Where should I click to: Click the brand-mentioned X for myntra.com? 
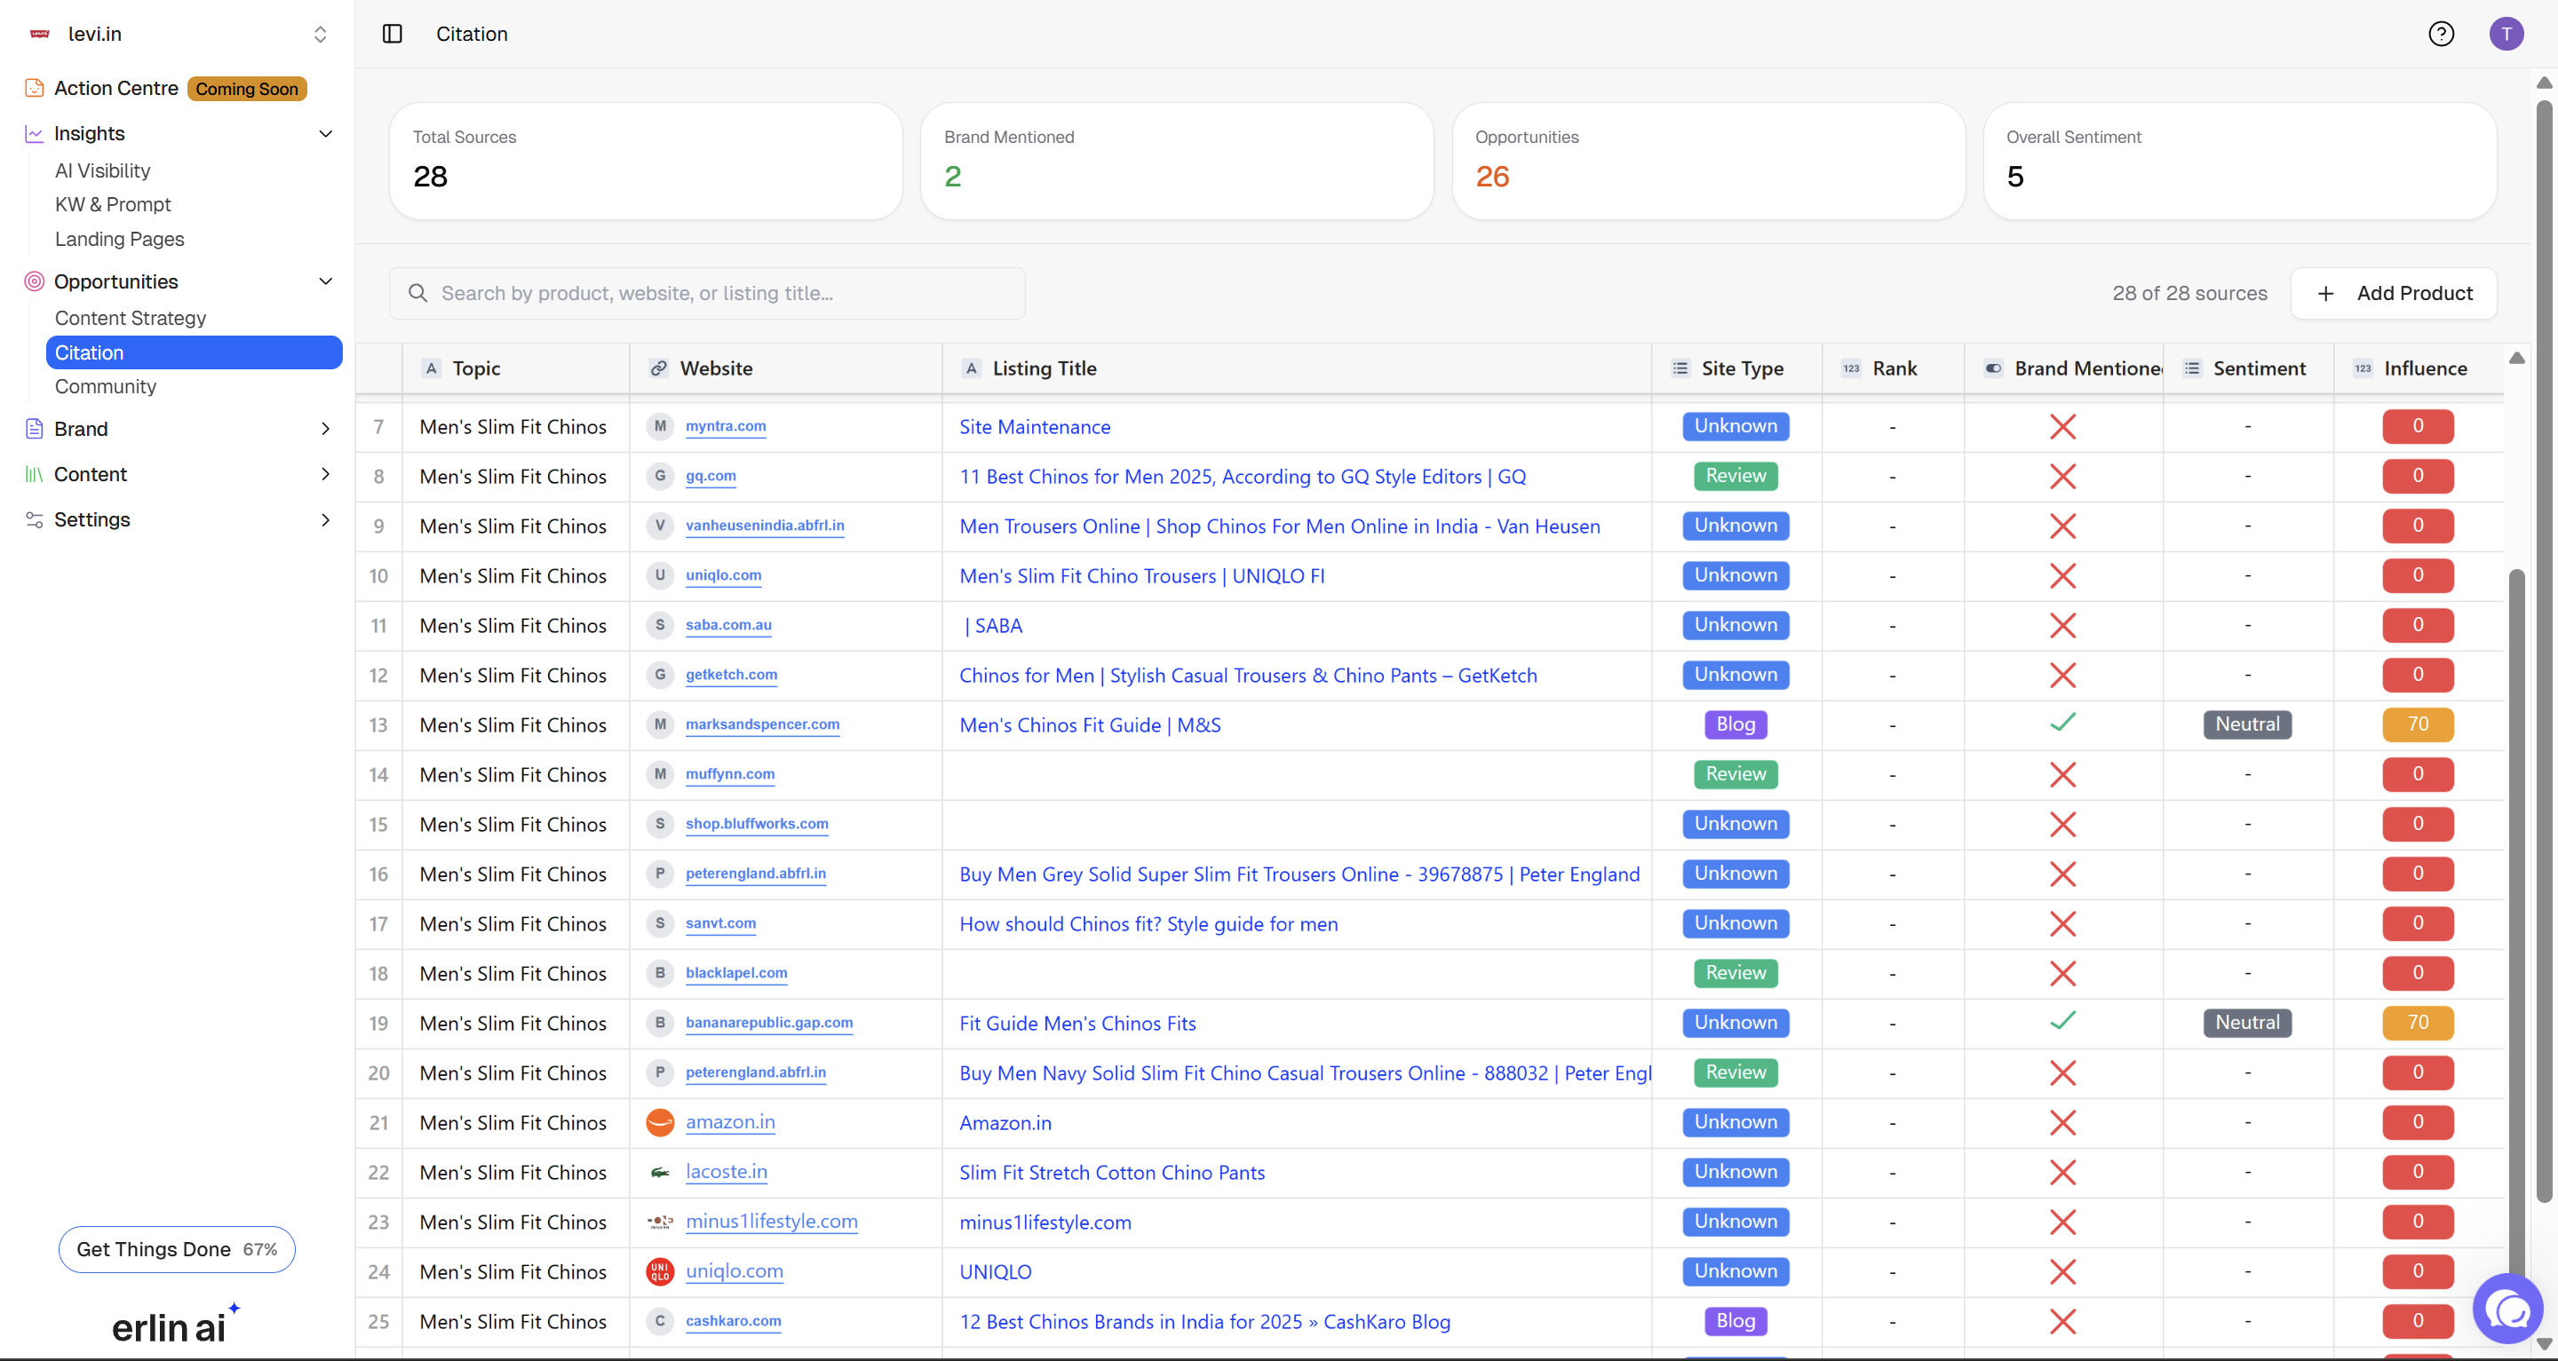pos(2062,427)
